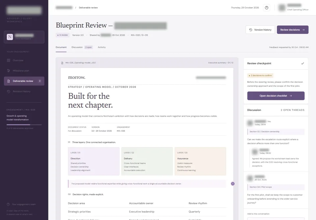
Task: Open Milestone plan in the sidebar
Action: coord(24,71)
